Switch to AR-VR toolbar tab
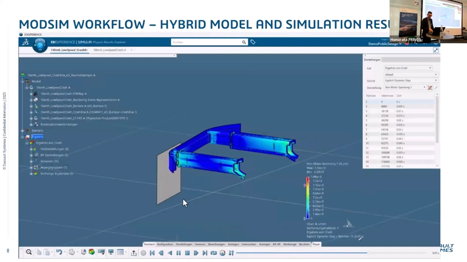 [x=276, y=244]
